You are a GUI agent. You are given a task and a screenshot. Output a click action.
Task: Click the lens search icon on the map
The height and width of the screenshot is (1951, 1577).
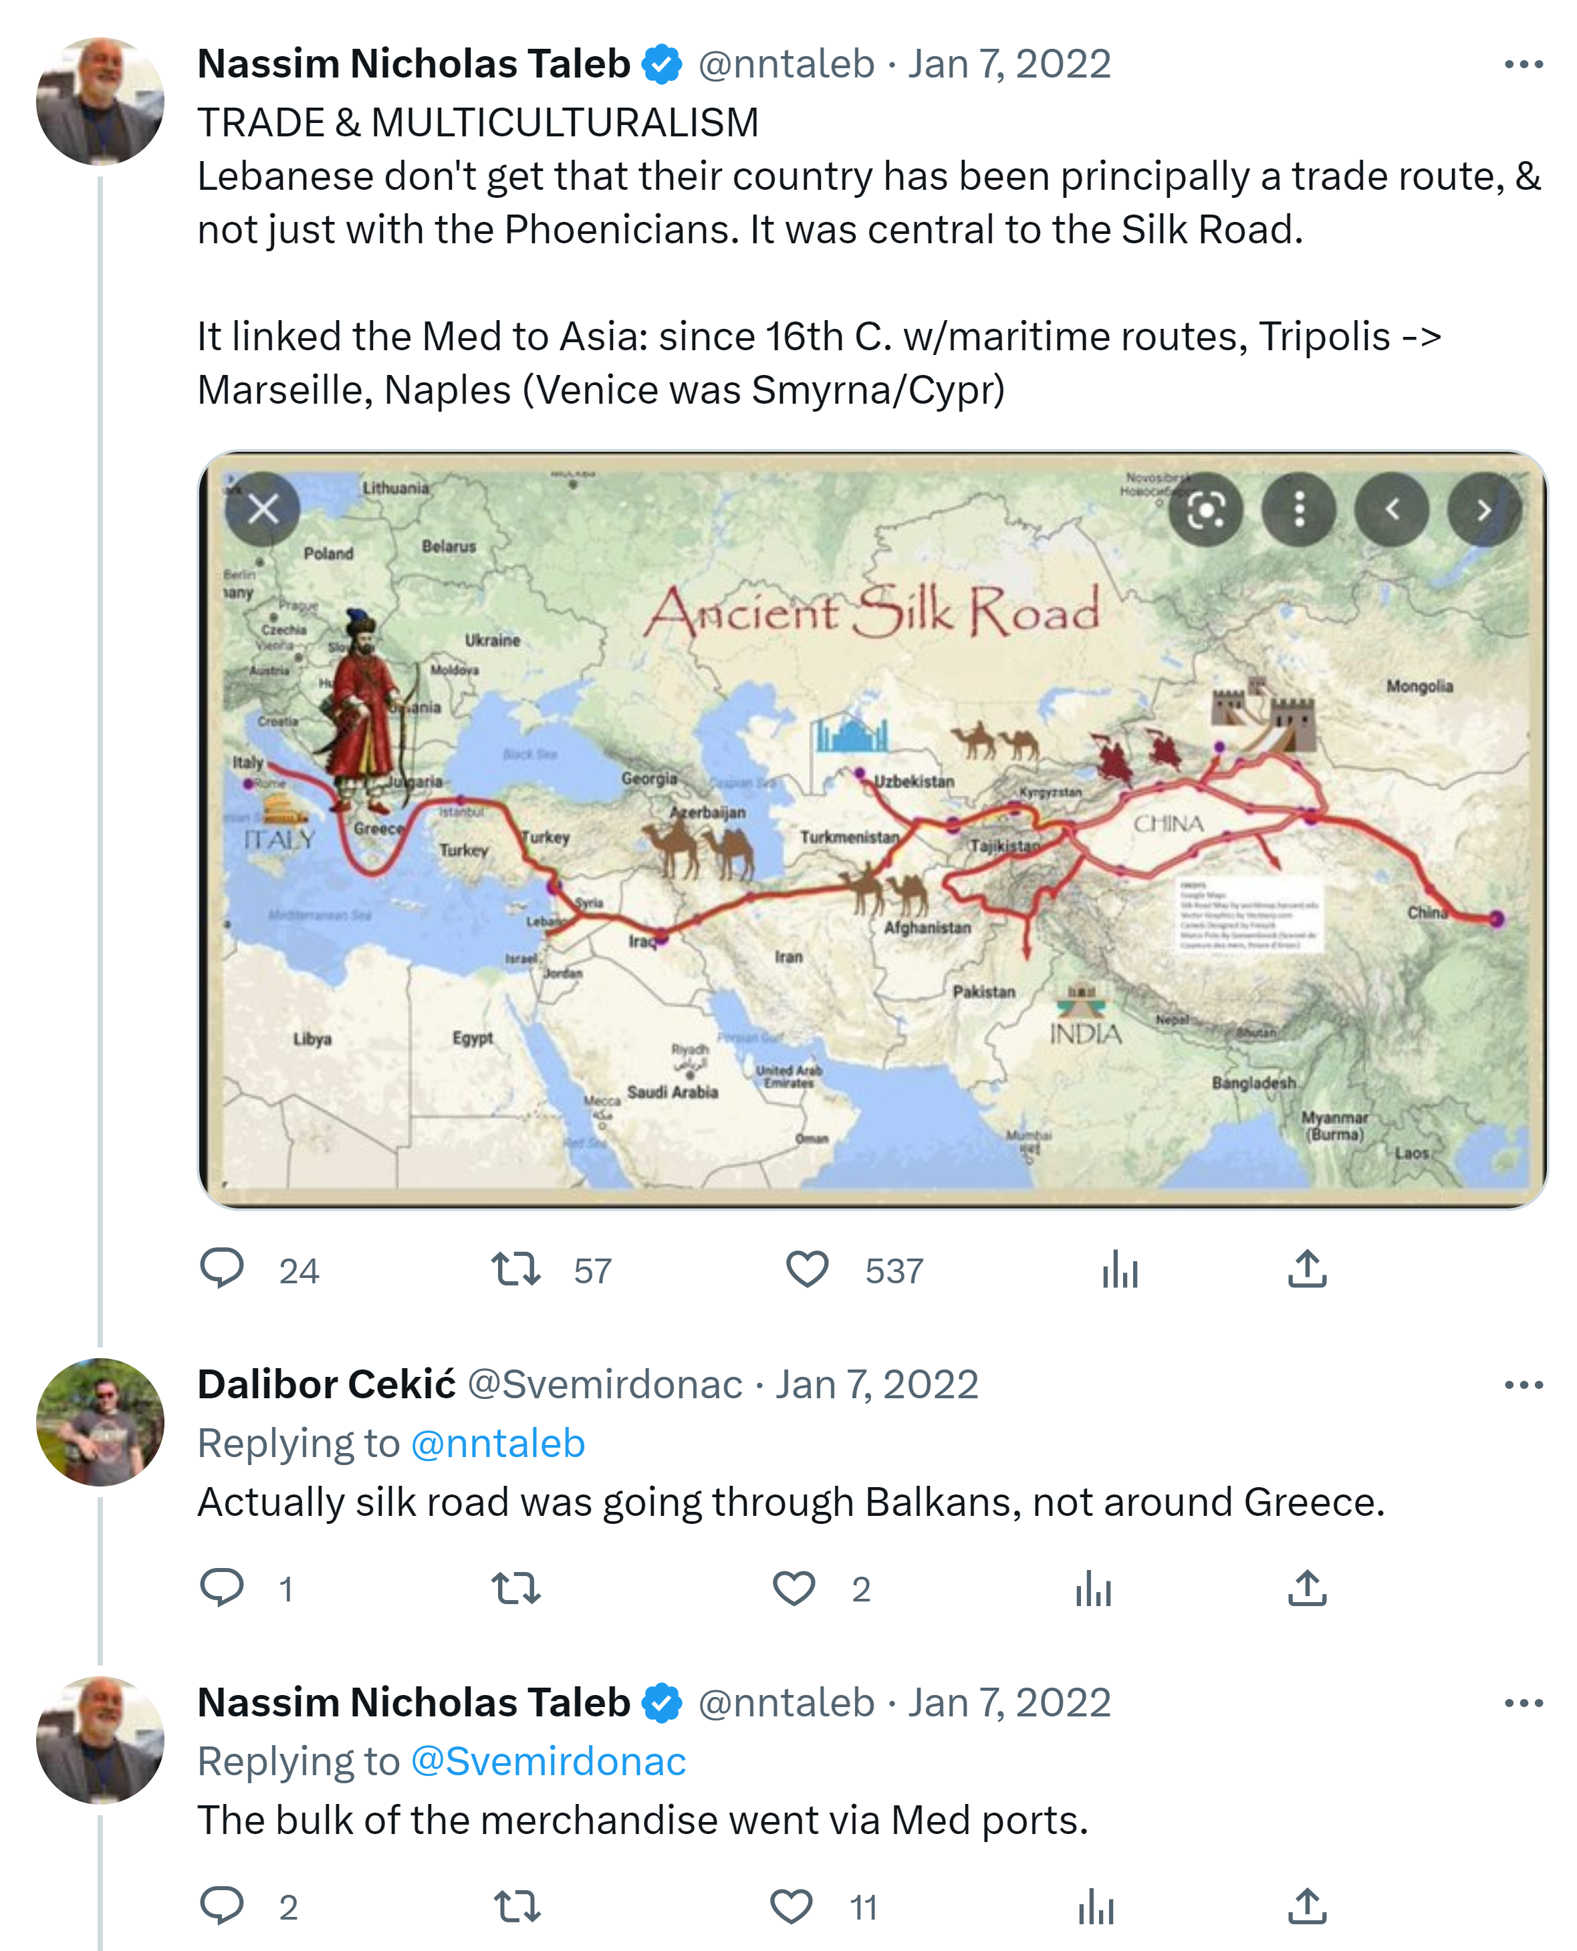pyautogui.click(x=1205, y=511)
